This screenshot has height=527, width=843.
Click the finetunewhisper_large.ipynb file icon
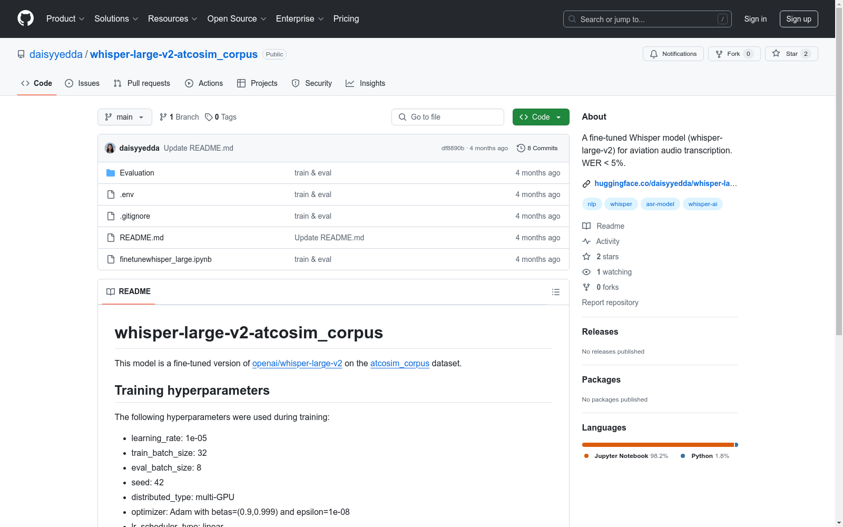(111, 259)
